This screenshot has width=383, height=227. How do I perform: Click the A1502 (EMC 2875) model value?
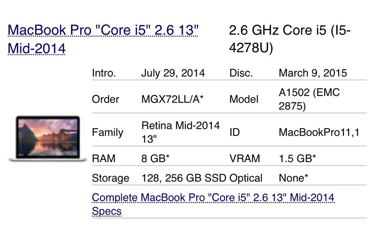pos(309,99)
